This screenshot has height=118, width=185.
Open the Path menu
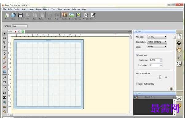24,9
